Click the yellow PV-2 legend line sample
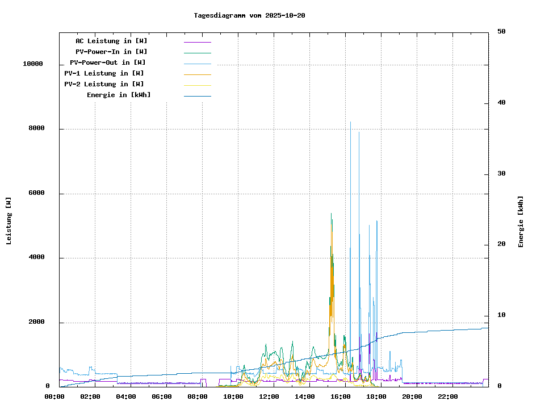Screen dimensions: 545x409 (197, 85)
